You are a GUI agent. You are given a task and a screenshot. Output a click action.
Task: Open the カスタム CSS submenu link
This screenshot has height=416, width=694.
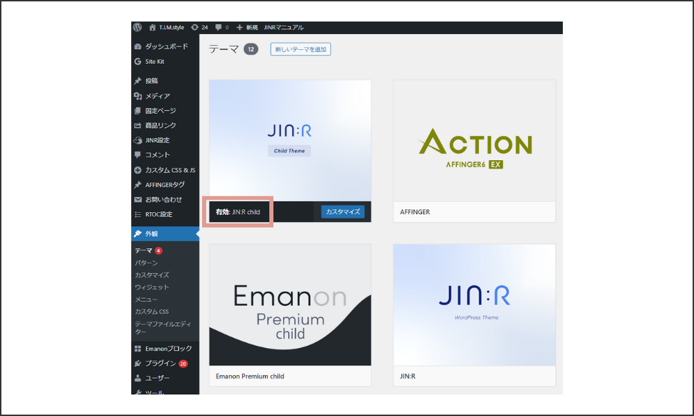[x=152, y=311]
